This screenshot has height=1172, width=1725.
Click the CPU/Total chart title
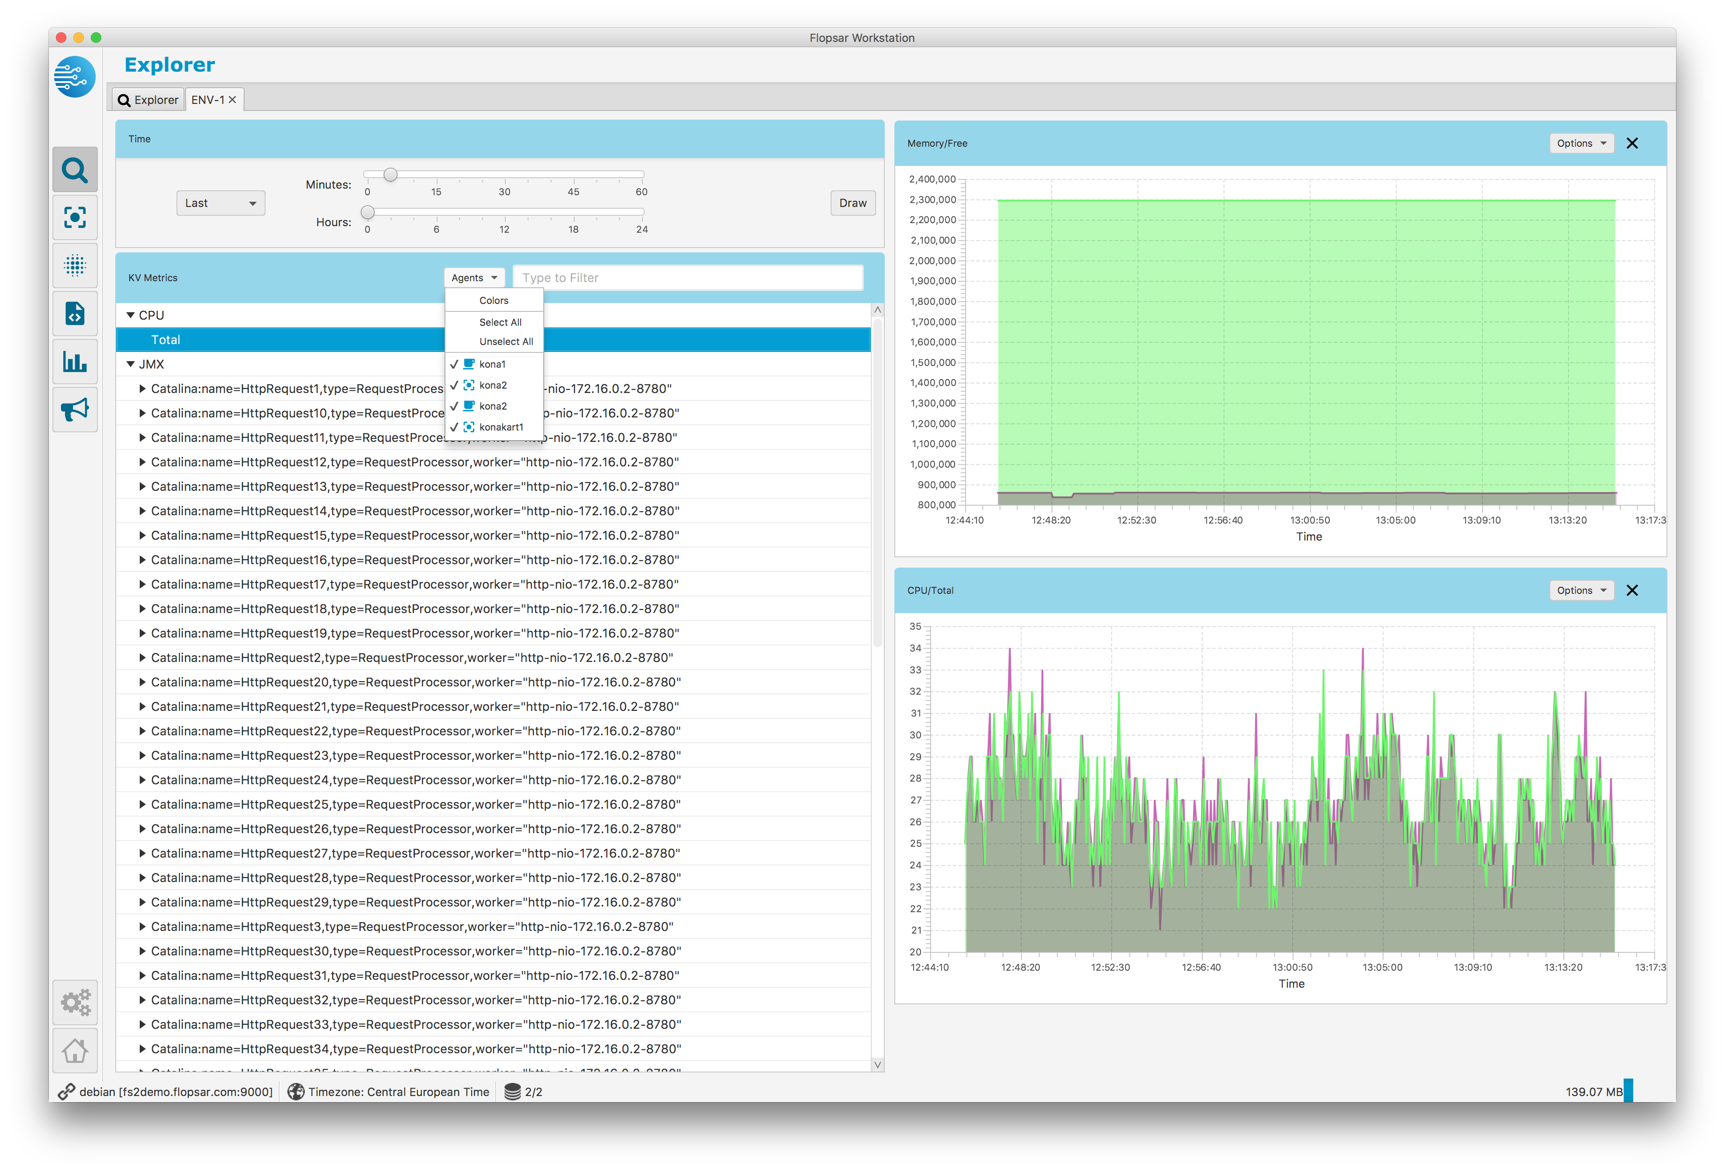pos(930,590)
